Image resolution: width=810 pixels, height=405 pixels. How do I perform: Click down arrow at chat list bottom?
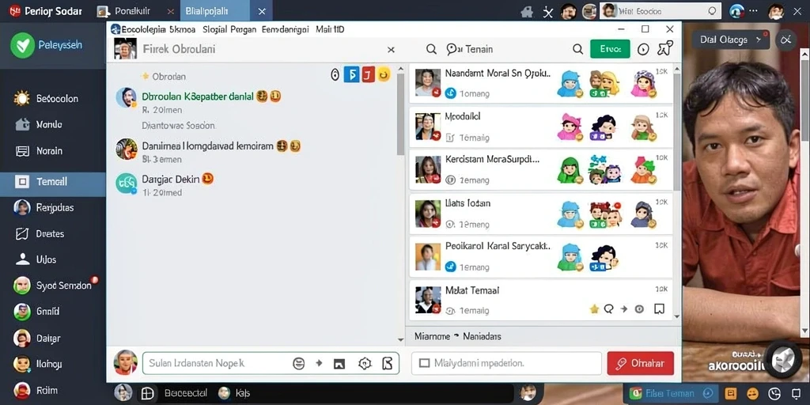400,339
